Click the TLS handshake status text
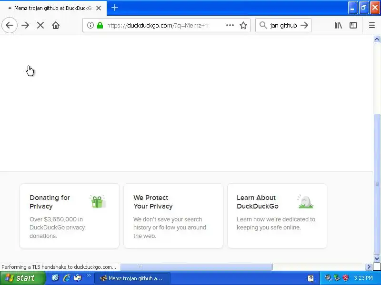 click(x=59, y=267)
